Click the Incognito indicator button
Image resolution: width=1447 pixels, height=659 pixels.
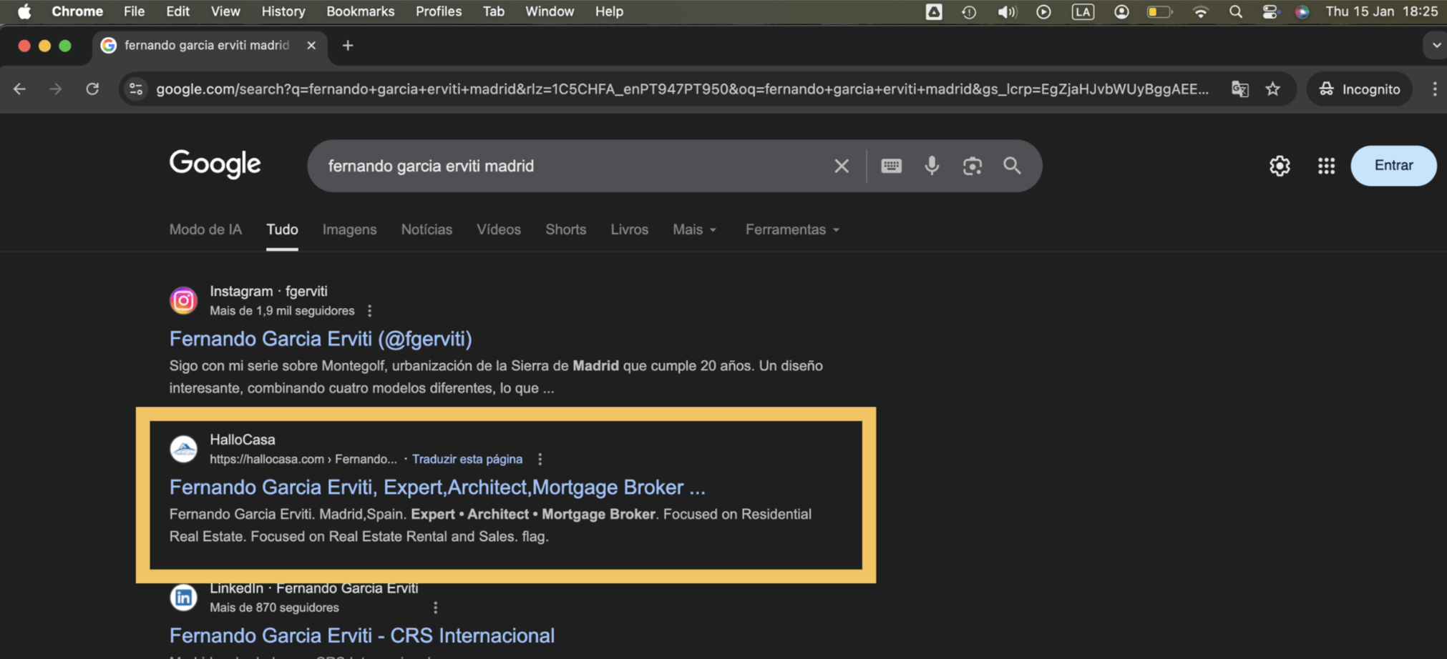(1360, 89)
